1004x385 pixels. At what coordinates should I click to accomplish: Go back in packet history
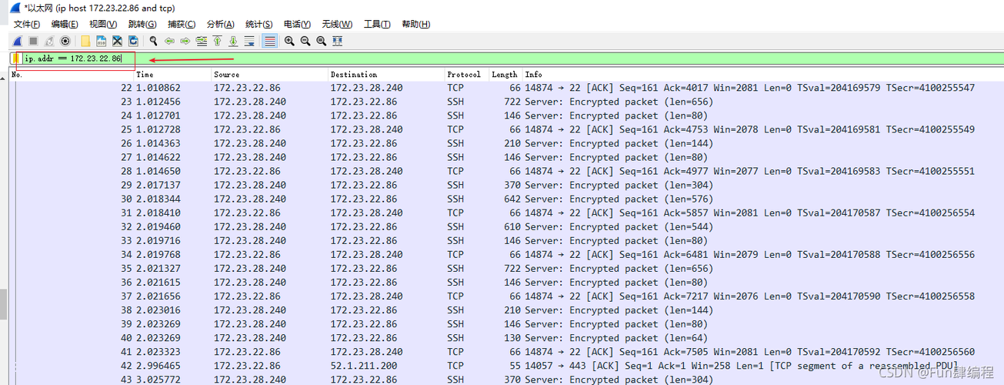(x=169, y=41)
